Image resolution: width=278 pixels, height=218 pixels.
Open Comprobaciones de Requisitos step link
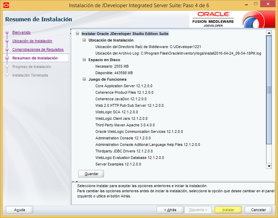[x=38, y=49]
